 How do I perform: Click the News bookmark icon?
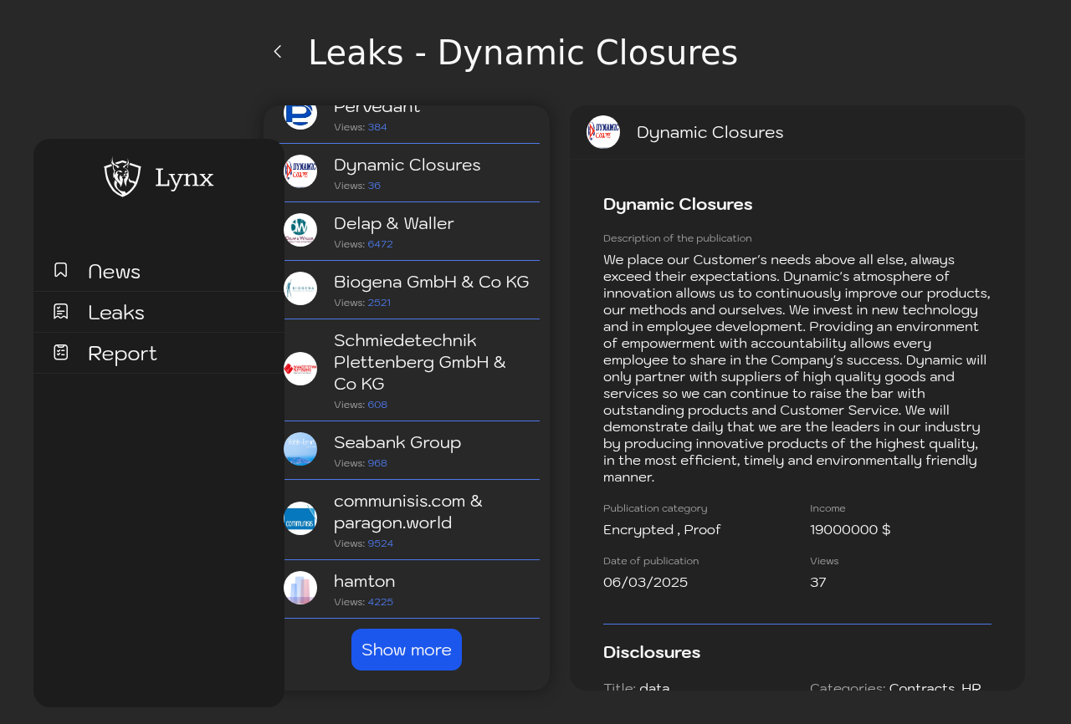(x=61, y=270)
